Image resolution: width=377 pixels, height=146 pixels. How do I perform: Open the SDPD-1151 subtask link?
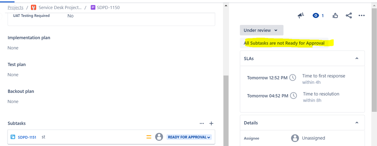pyautogui.click(x=27, y=137)
